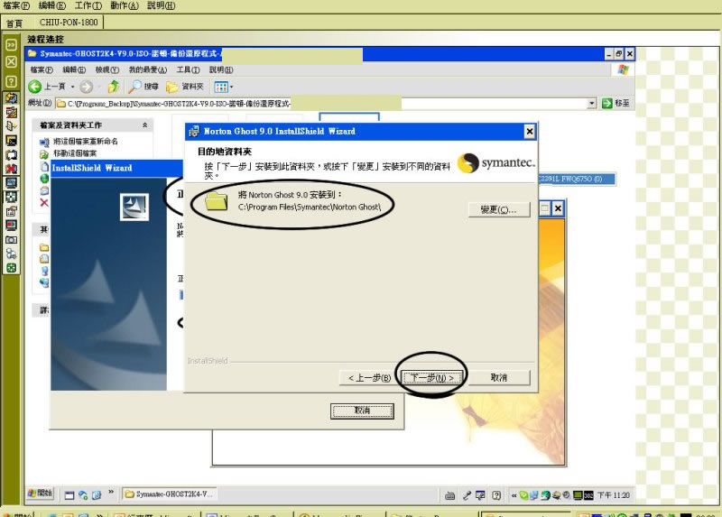This screenshot has width=722, height=517.
Task: Click the question mark icon near remote tray
Action: coord(496,495)
